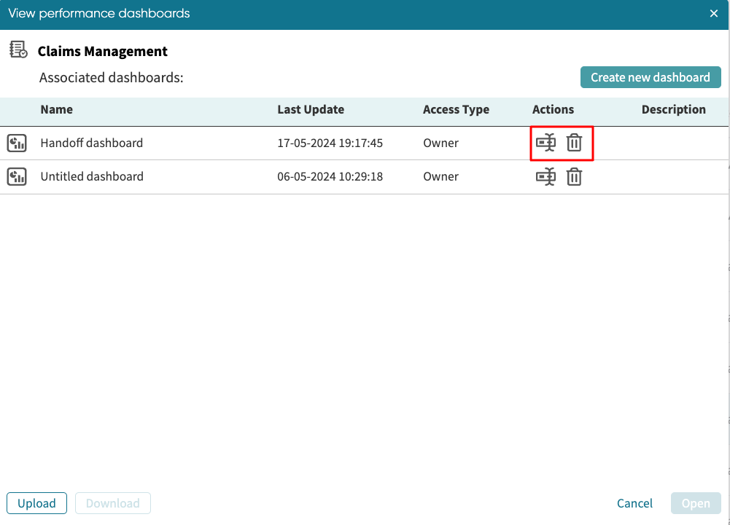Click the Access Type column header

(x=456, y=109)
